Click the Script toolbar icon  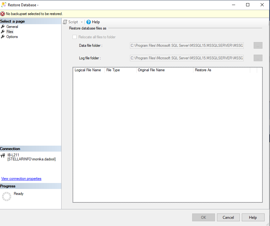pos(65,22)
